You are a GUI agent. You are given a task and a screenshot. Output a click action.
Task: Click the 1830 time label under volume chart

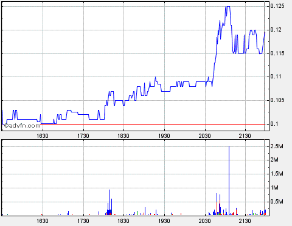click(x=123, y=221)
